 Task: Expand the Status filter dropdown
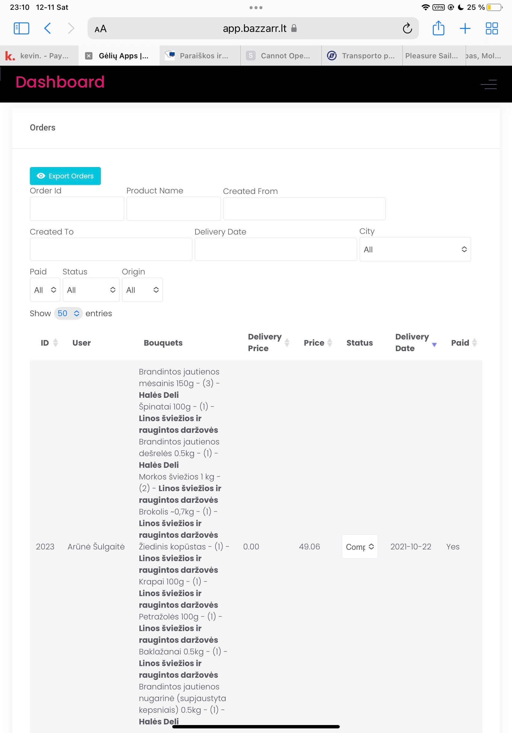(91, 290)
